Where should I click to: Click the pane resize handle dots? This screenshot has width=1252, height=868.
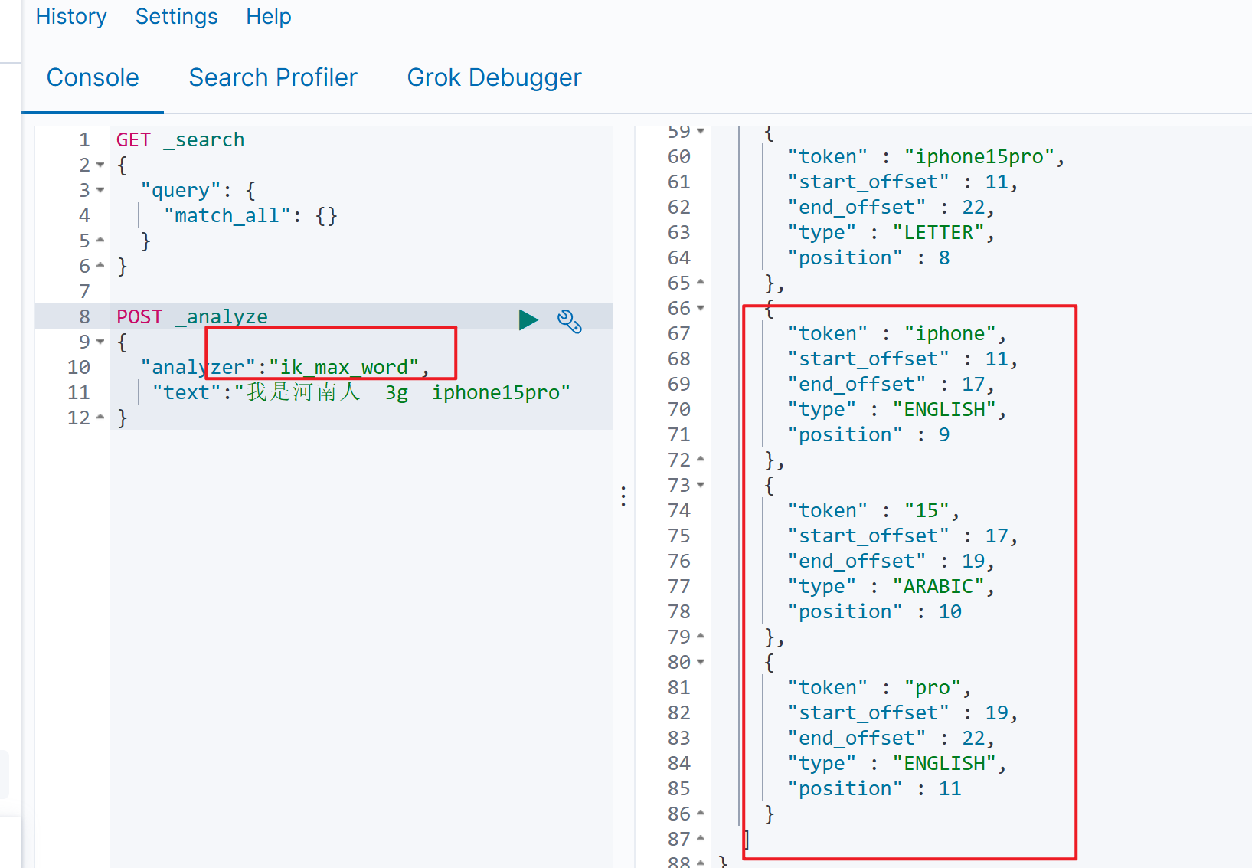(623, 496)
